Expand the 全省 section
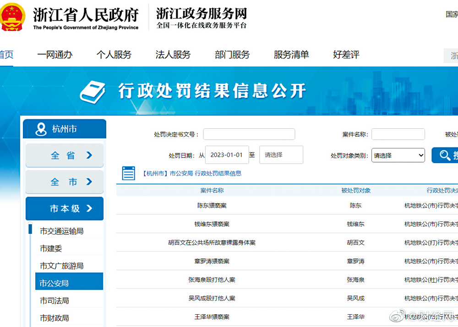Image resolution: width=458 pixels, height=327 pixels. (64, 156)
